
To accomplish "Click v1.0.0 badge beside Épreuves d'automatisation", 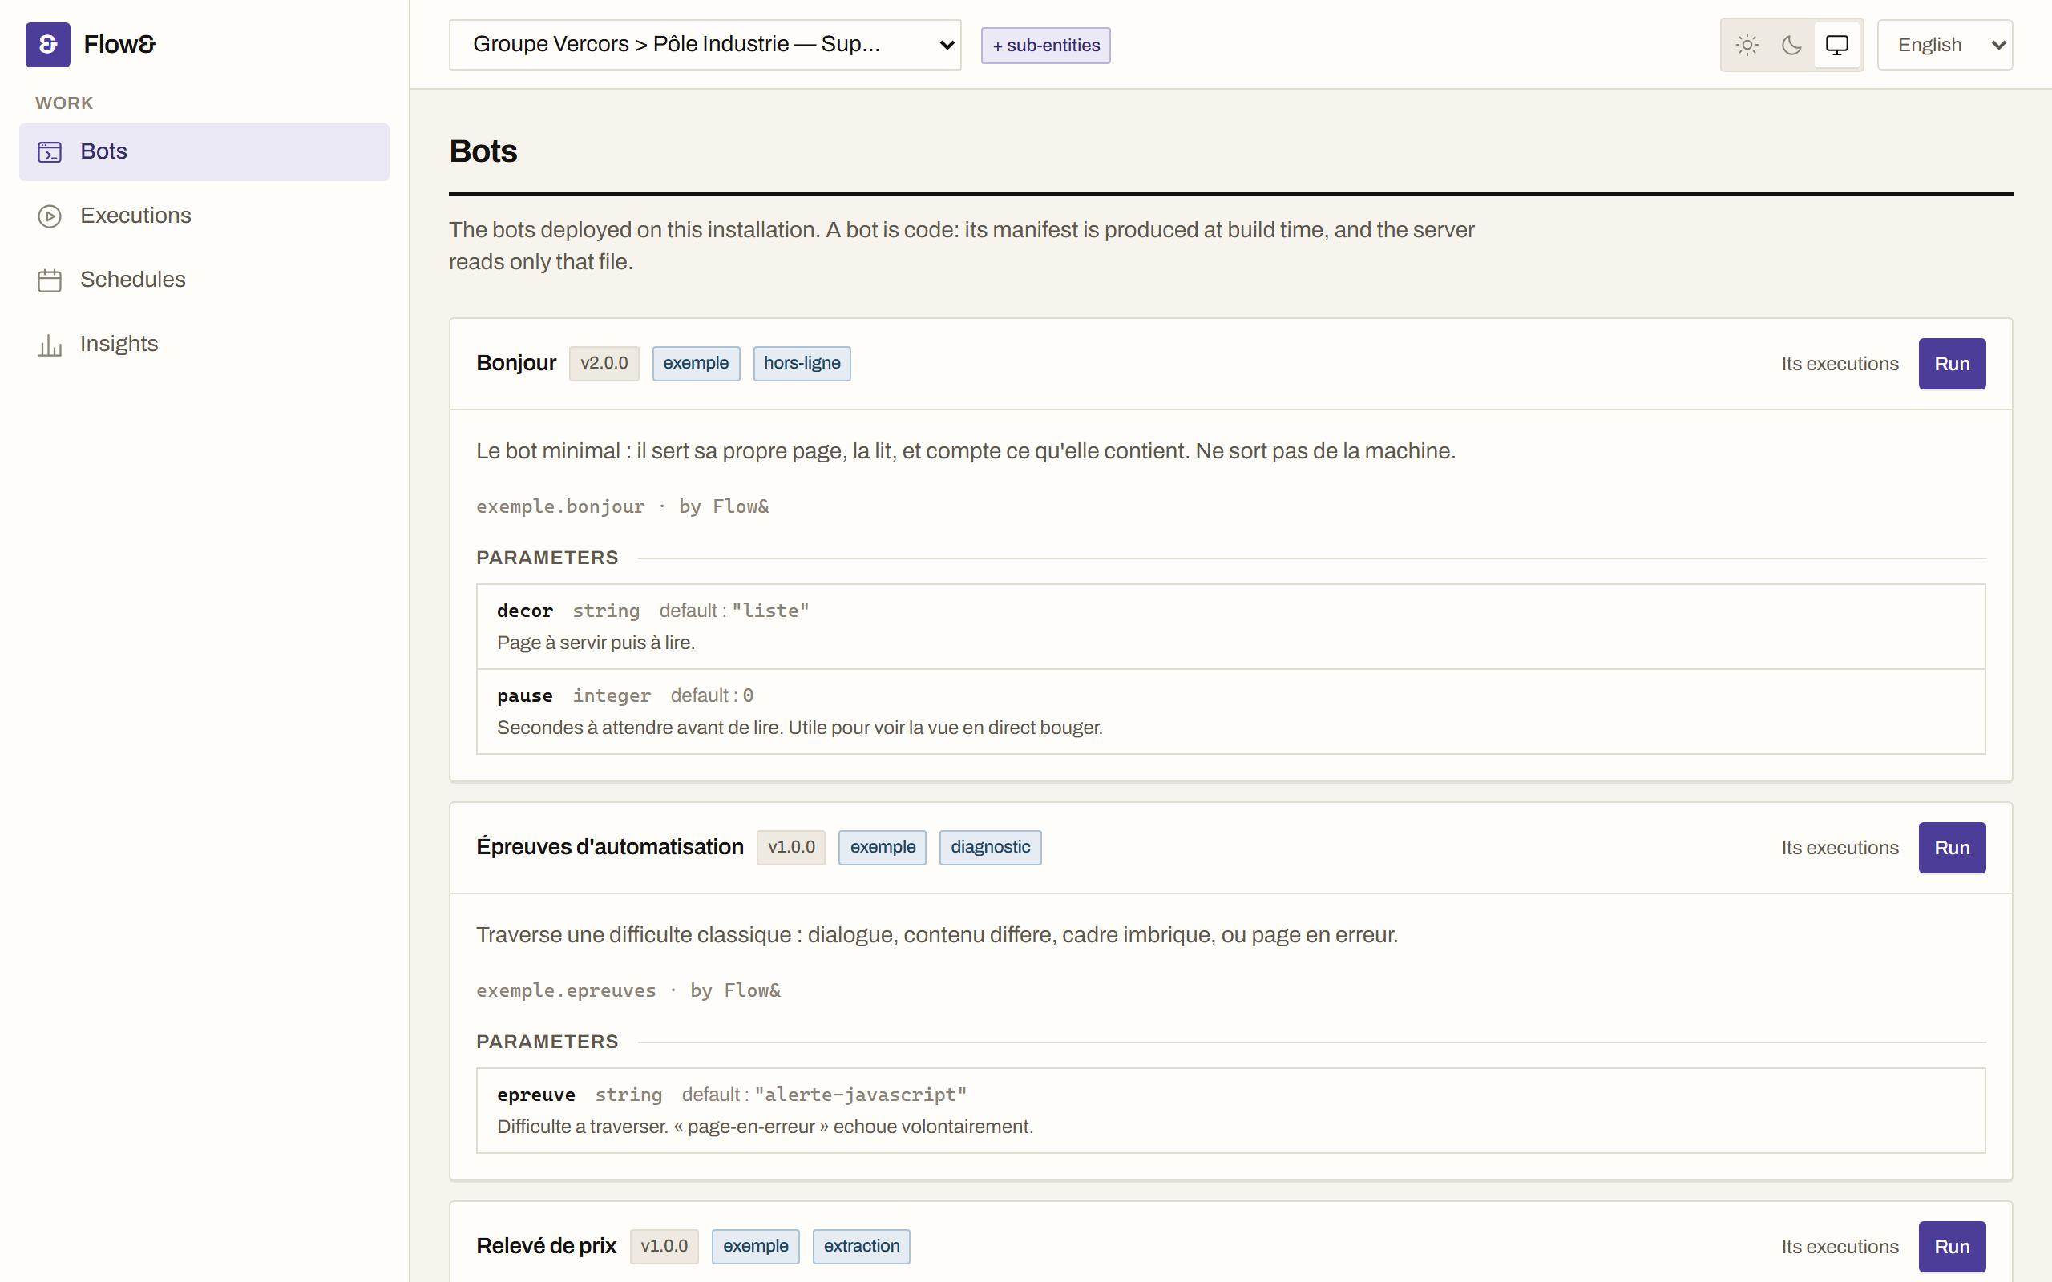I will point(790,848).
